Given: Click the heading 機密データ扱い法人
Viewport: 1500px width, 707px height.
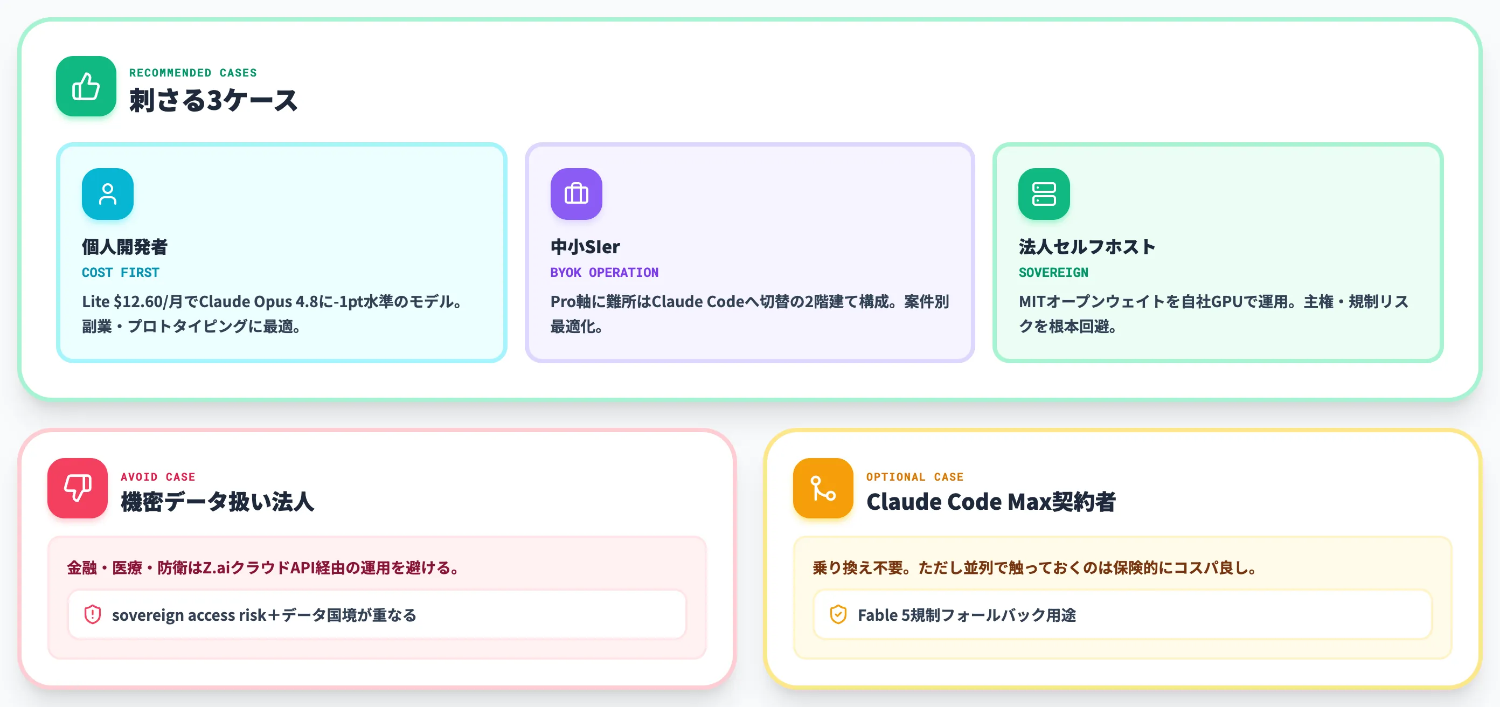Looking at the screenshot, I should click(x=217, y=502).
